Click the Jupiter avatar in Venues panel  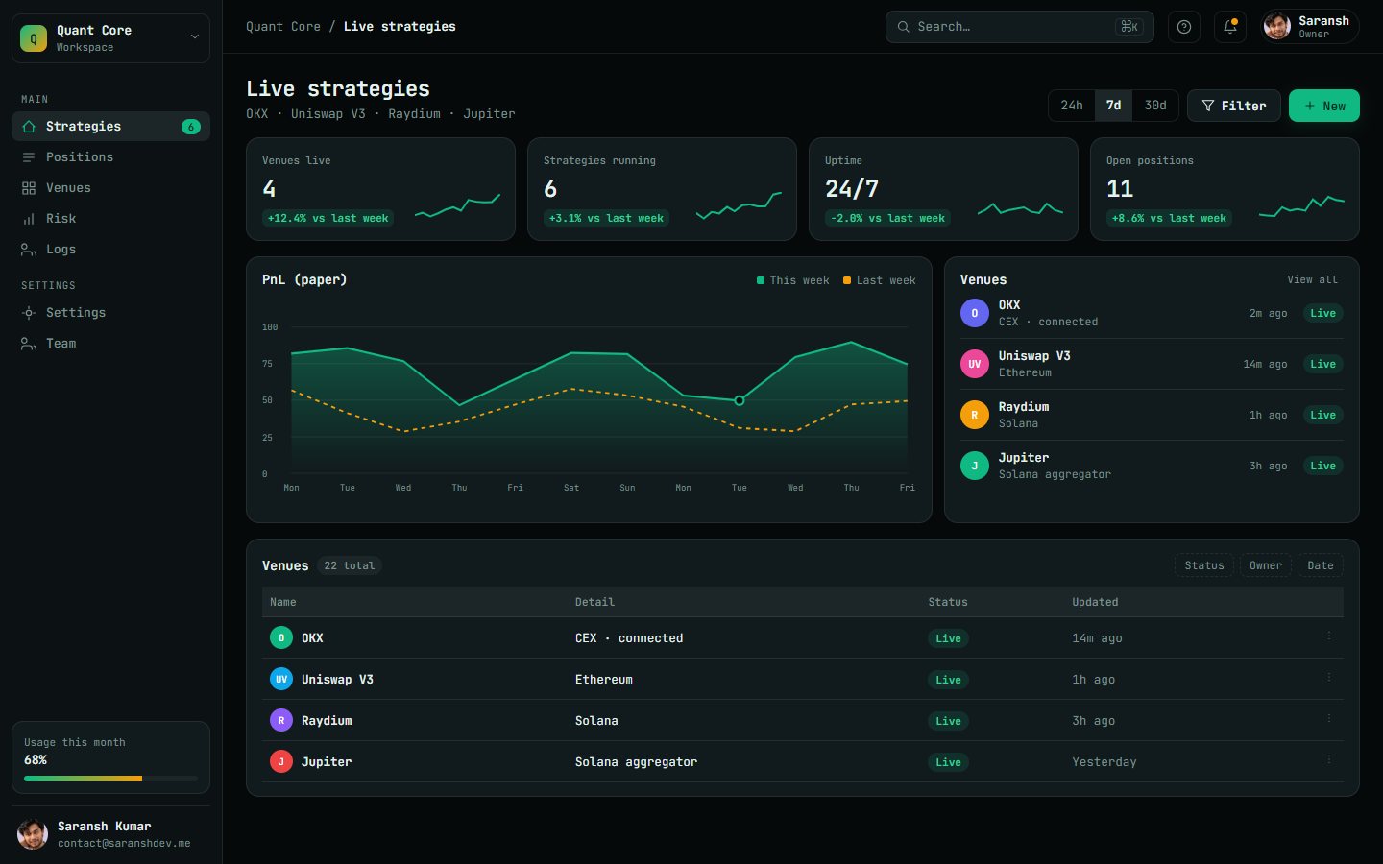975,466
